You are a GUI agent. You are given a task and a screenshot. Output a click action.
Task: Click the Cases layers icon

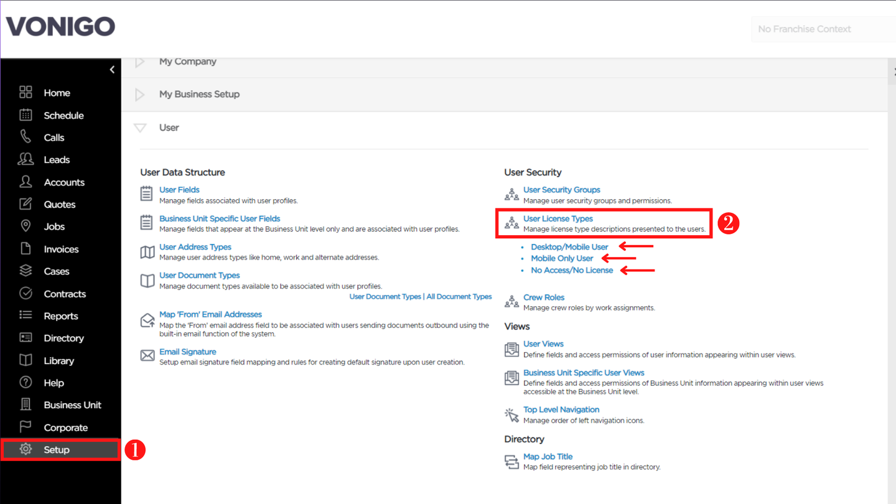(26, 271)
